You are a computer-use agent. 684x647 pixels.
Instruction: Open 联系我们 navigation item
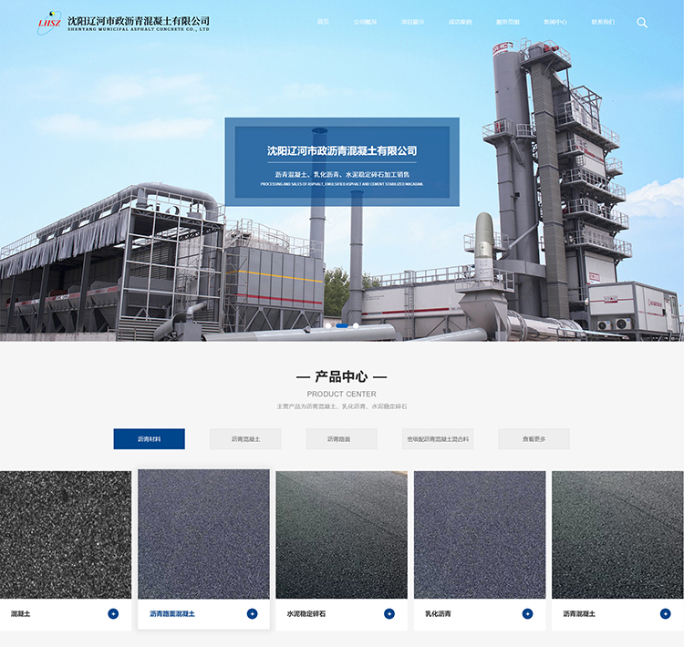point(603,22)
